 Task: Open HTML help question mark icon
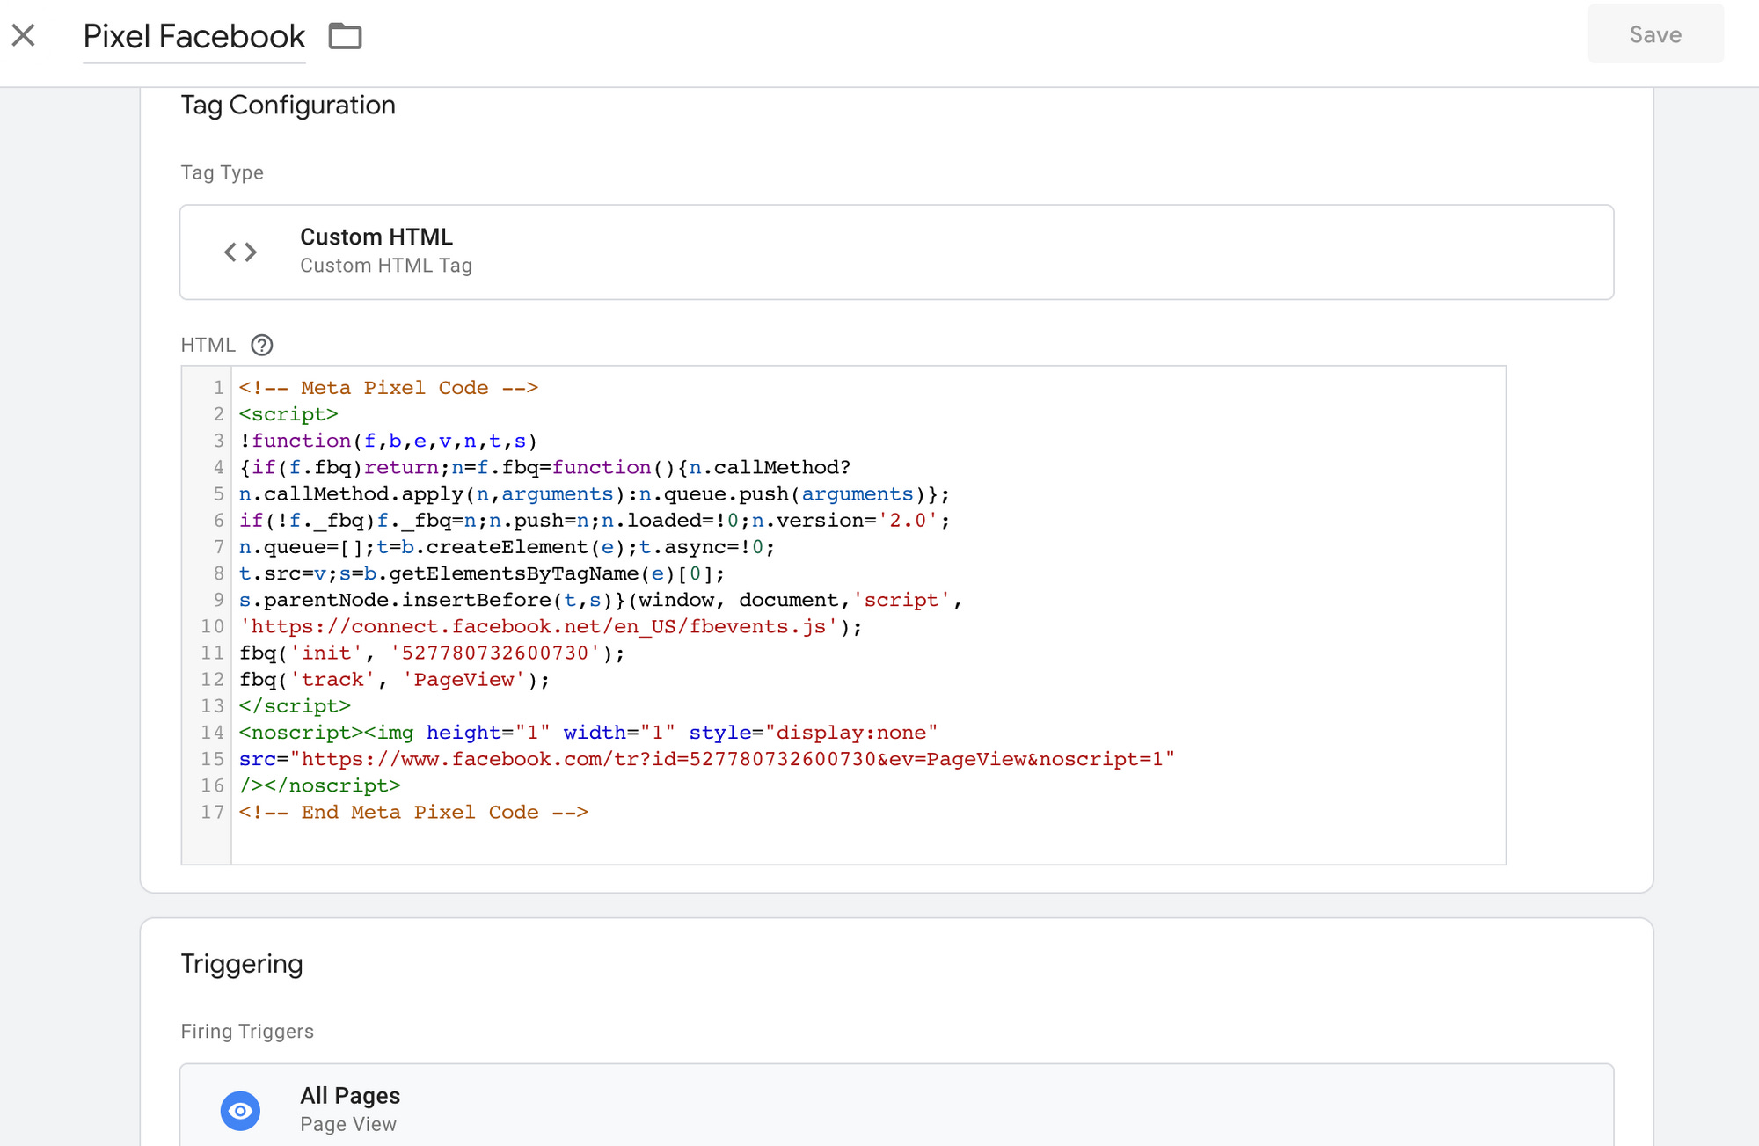261,345
